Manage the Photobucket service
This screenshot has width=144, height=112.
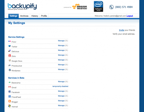[x=61, y=65]
